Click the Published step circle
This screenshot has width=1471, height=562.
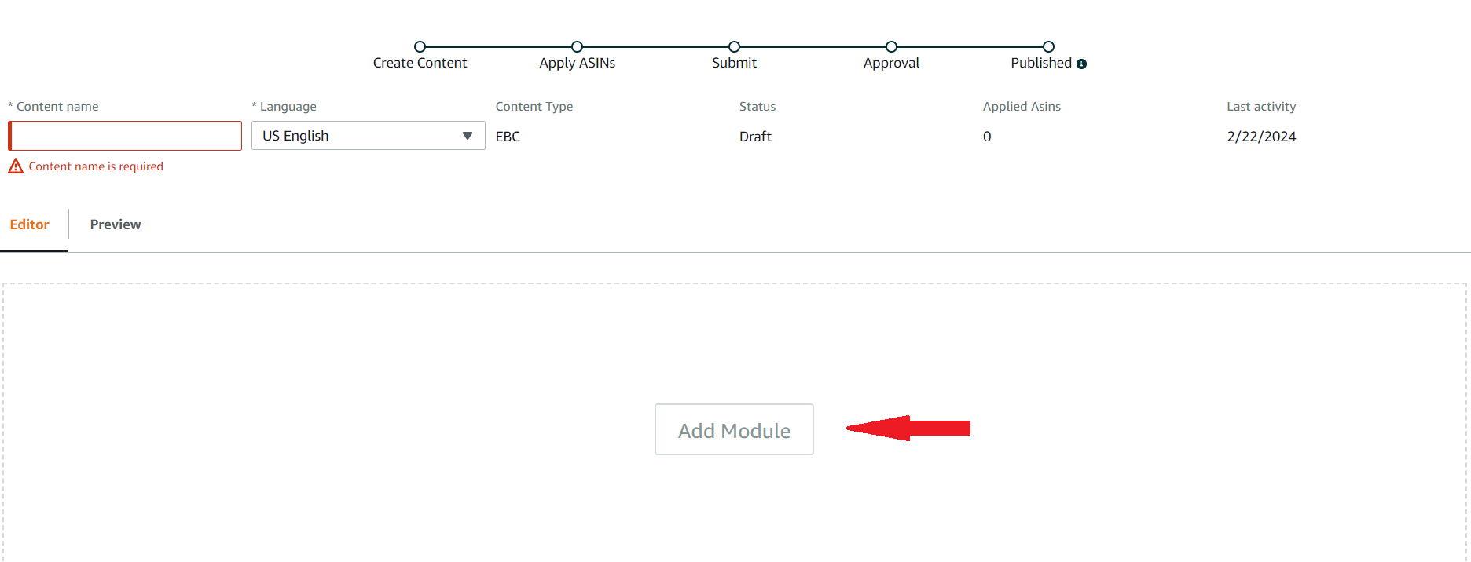[1048, 47]
